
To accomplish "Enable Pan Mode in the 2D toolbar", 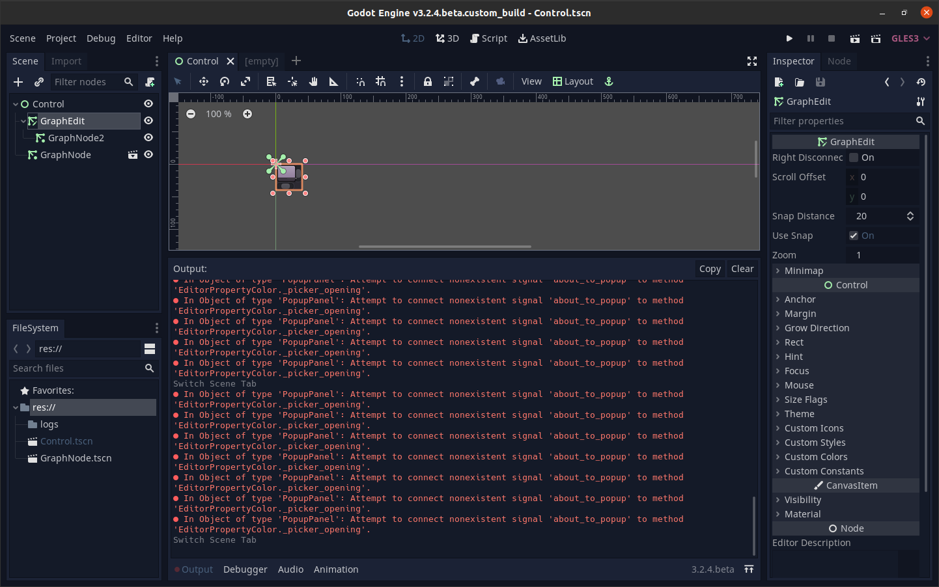I will coord(313,81).
